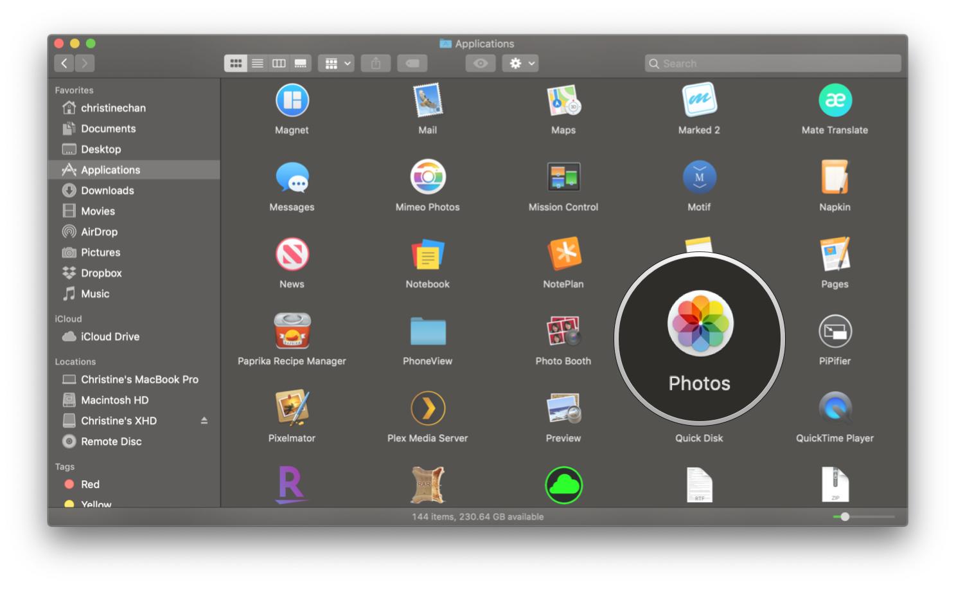
Task: Click the window title Applications folder icon
Action: coord(445,44)
